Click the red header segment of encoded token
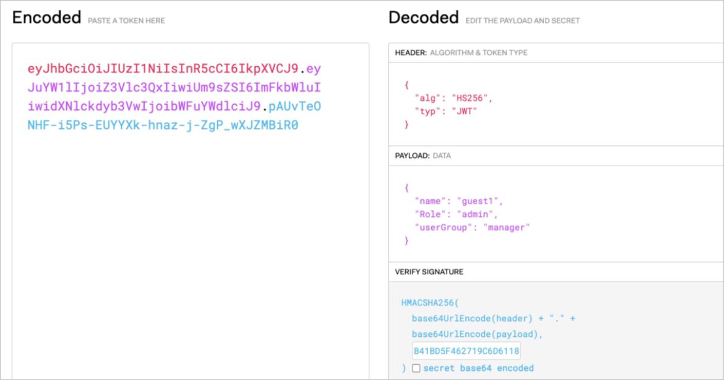The height and width of the screenshot is (380, 724). click(x=163, y=68)
